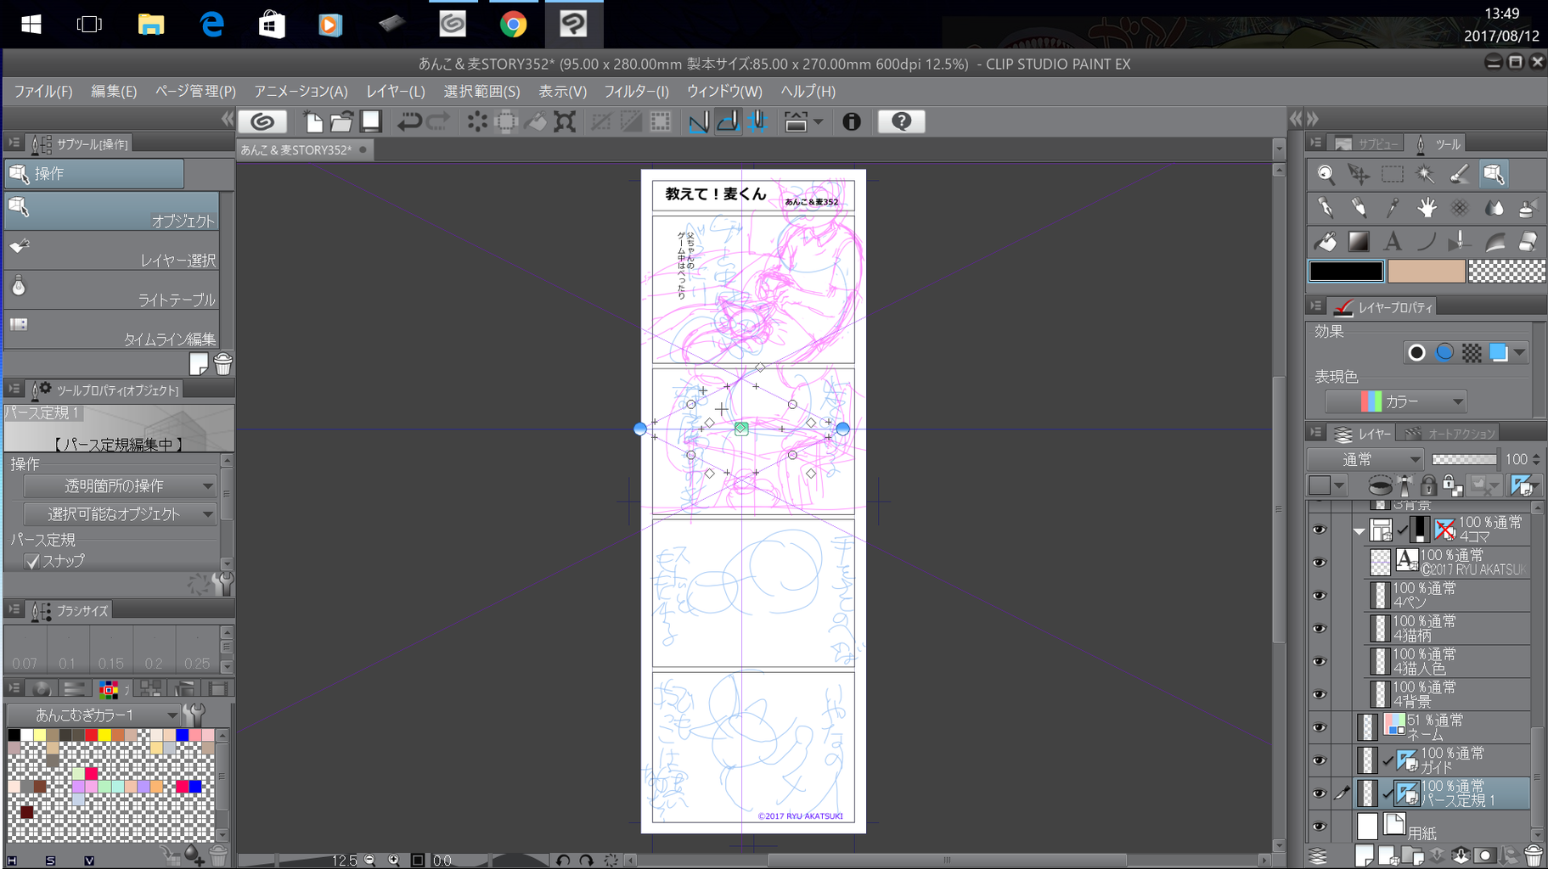The image size is (1548, 869).
Task: Click the Undo arrow in command bar
Action: (409, 121)
